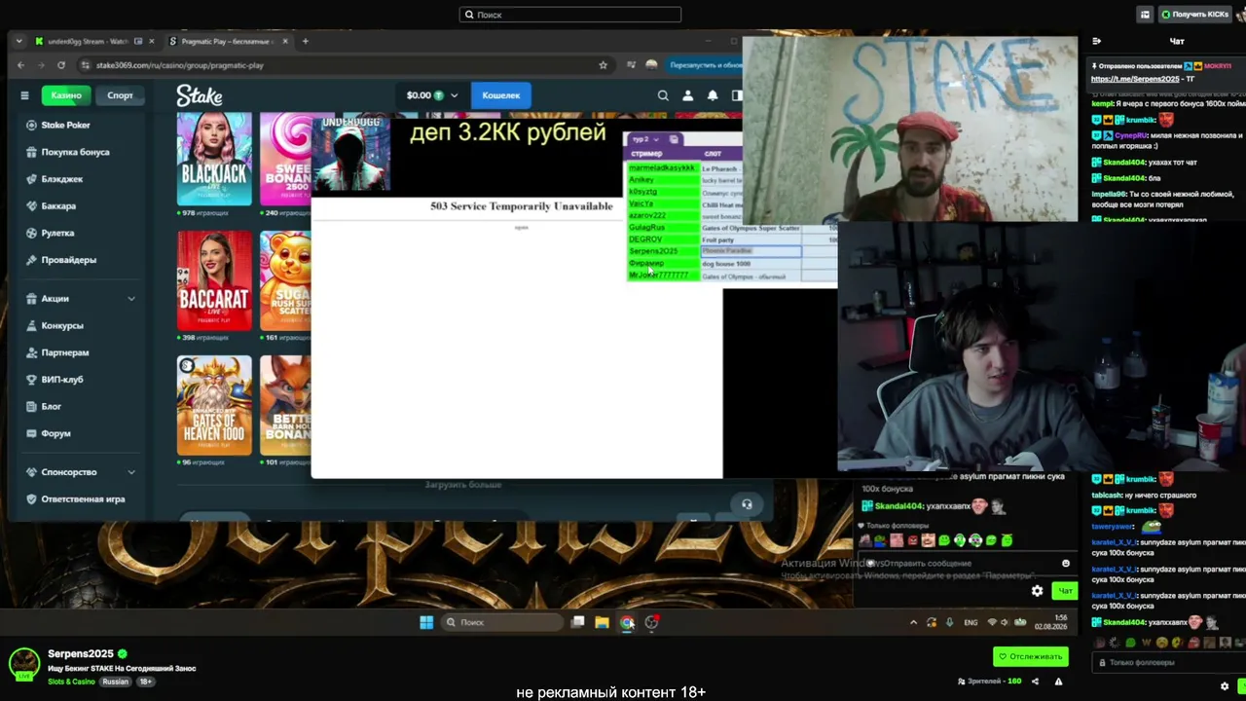Open Блог in the sidebar
Image resolution: width=1246 pixels, height=701 pixels.
click(43, 406)
